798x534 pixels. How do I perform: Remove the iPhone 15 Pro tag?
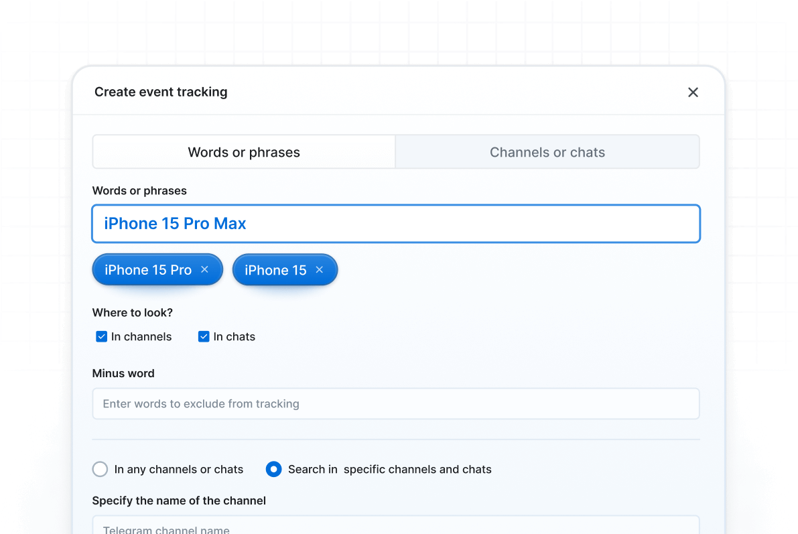point(204,269)
